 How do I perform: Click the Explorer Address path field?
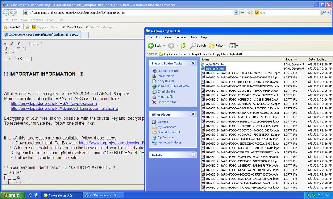[246, 54]
